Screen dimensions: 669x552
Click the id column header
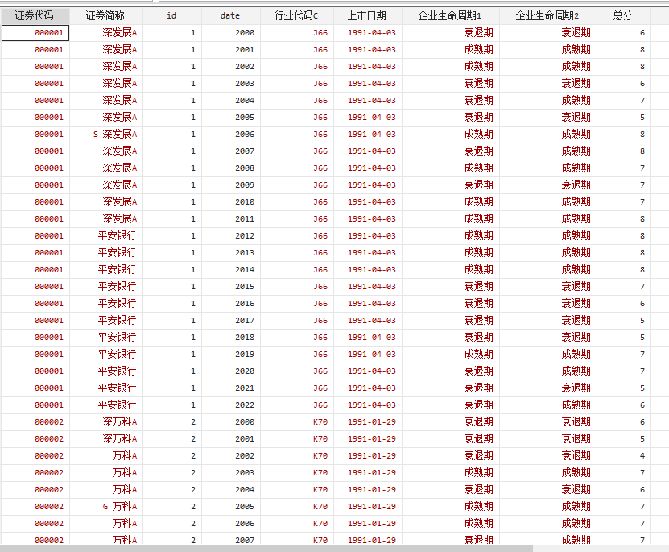[171, 15]
